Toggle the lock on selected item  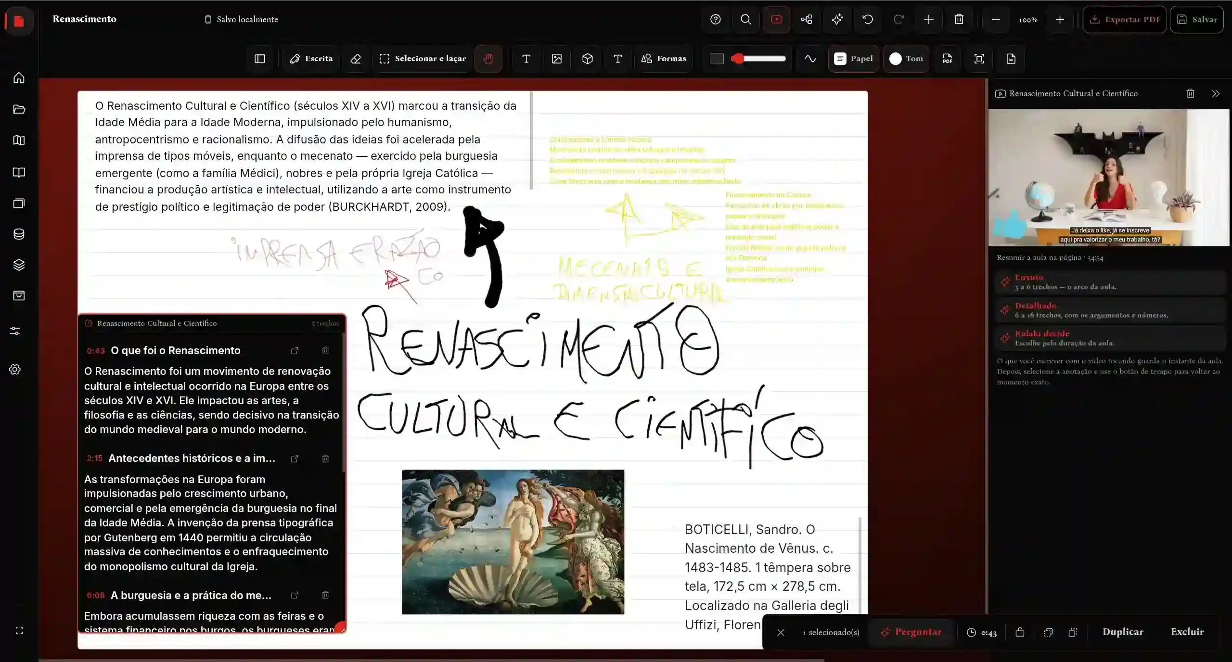[1020, 632]
